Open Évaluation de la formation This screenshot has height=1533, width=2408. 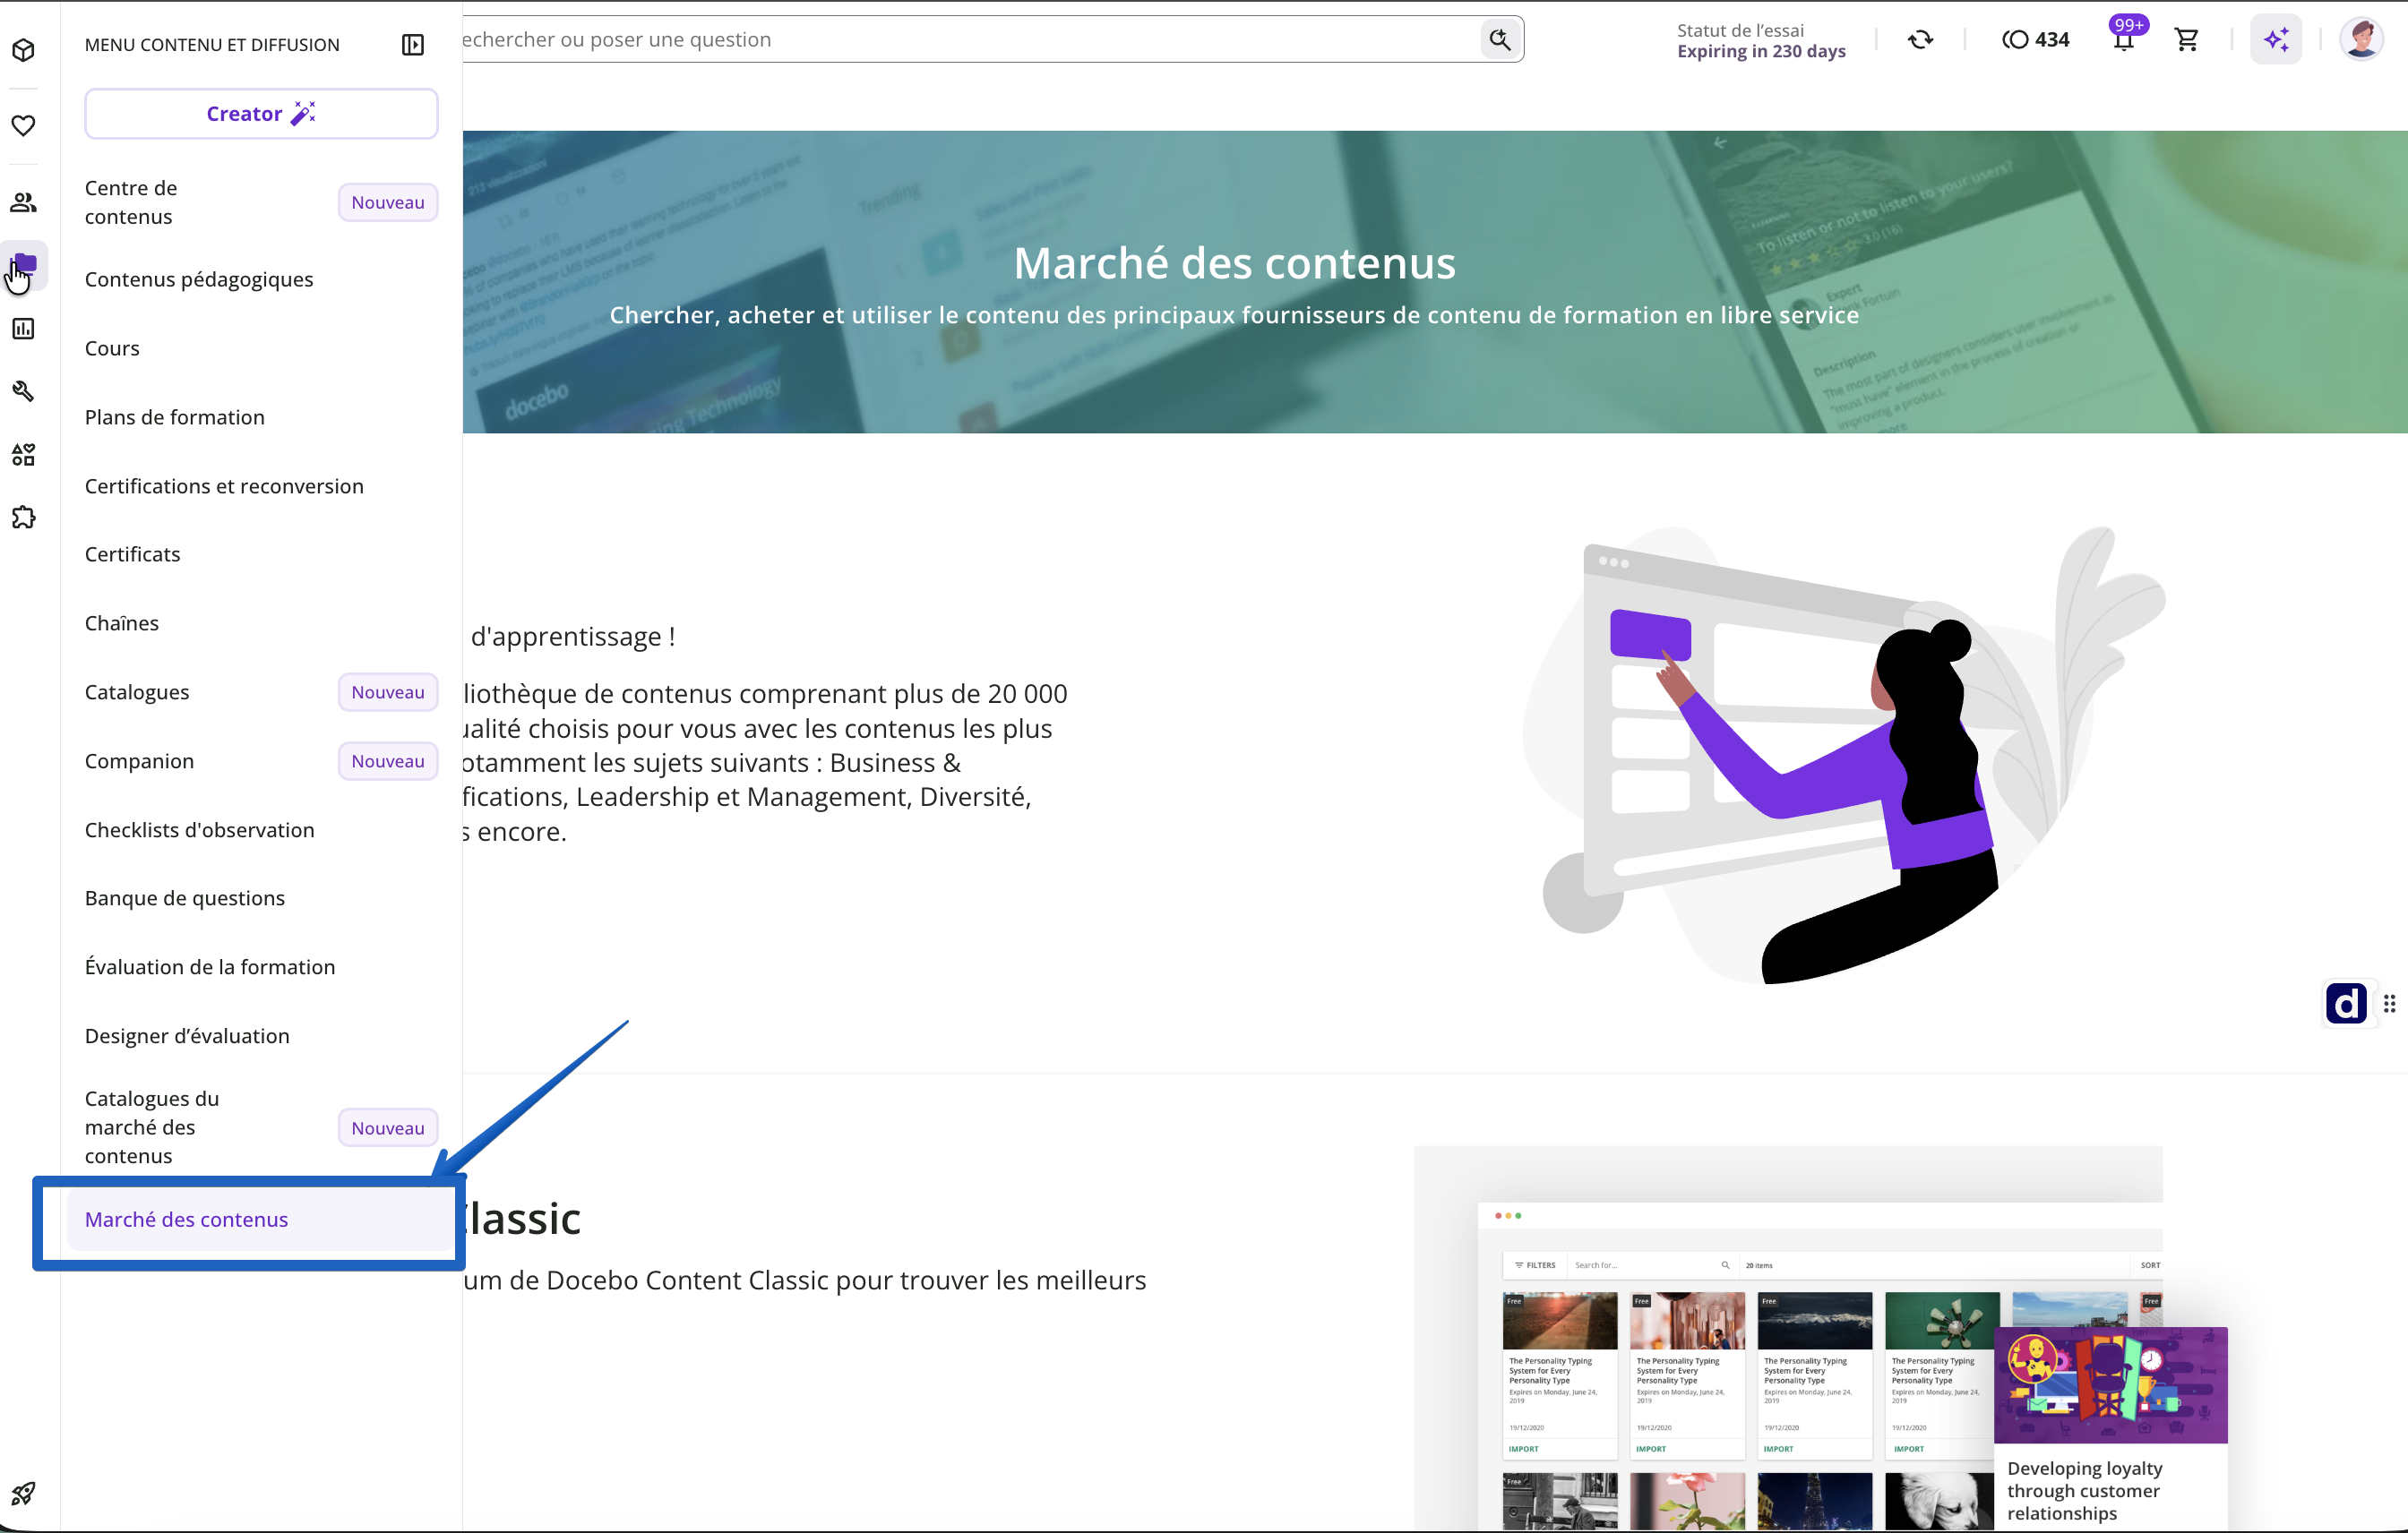(261, 966)
